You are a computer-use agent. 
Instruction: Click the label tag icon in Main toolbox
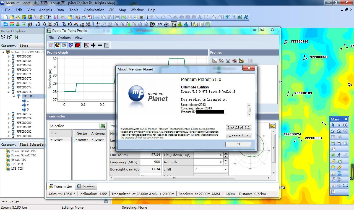click(333, 161)
